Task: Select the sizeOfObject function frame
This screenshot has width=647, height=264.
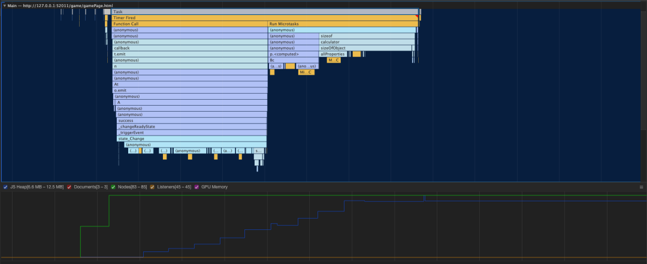Action: (x=365, y=48)
